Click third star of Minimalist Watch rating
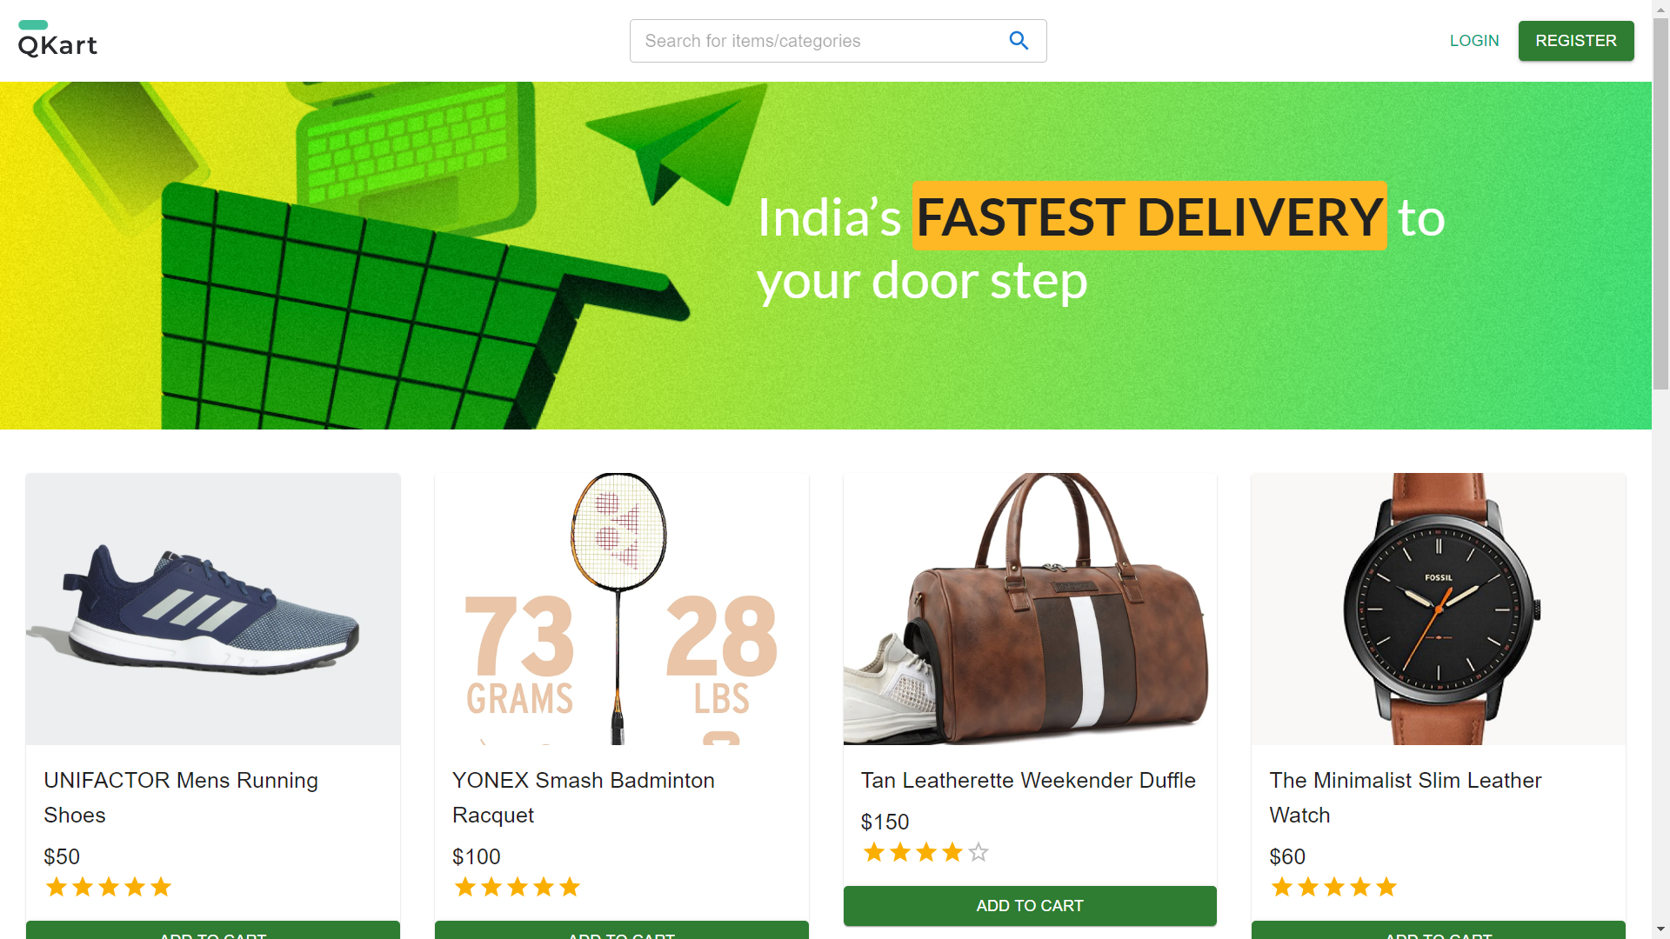 point(1334,887)
